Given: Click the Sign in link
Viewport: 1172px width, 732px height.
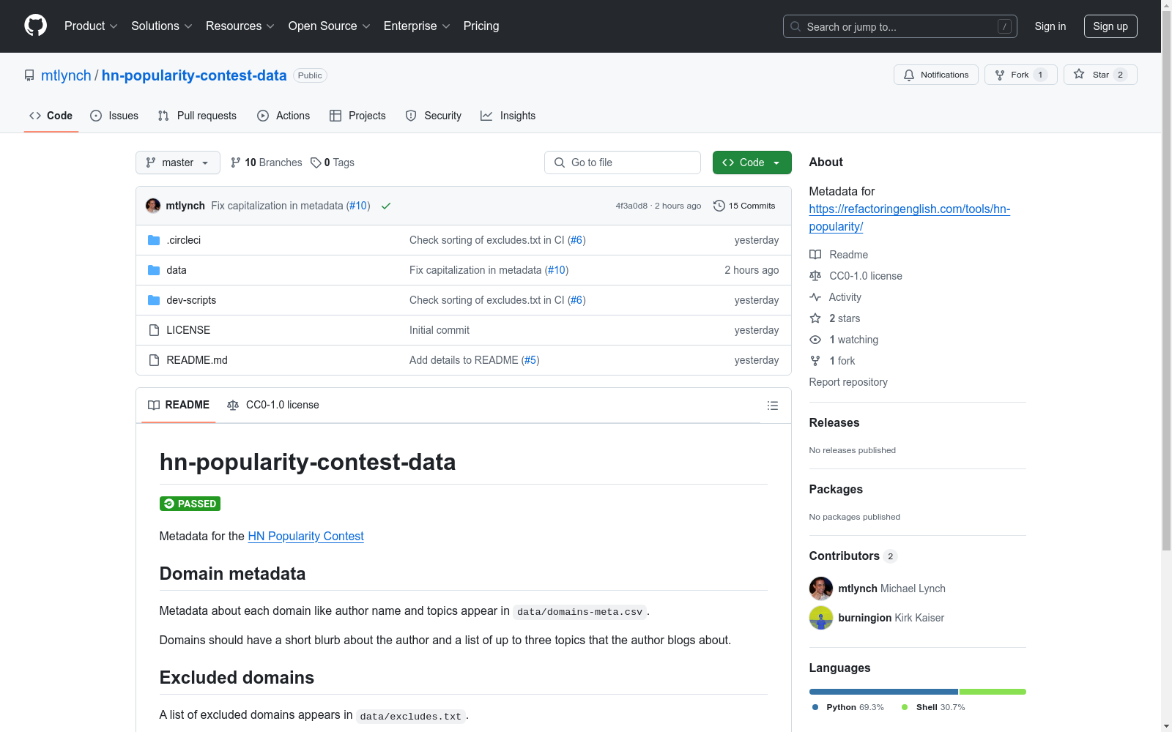Looking at the screenshot, I should [x=1050, y=26].
